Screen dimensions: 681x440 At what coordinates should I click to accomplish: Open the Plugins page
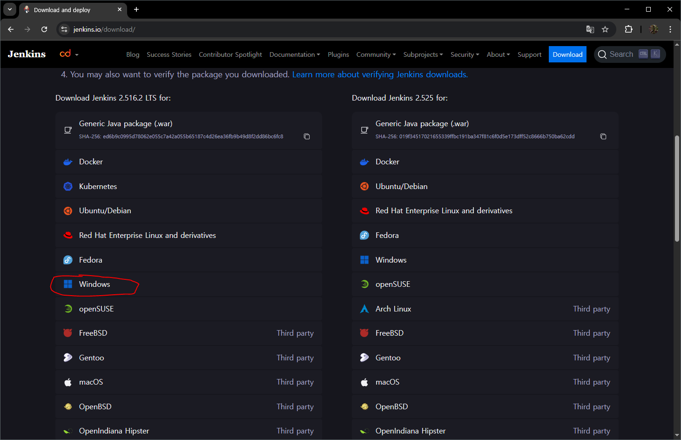pos(338,54)
